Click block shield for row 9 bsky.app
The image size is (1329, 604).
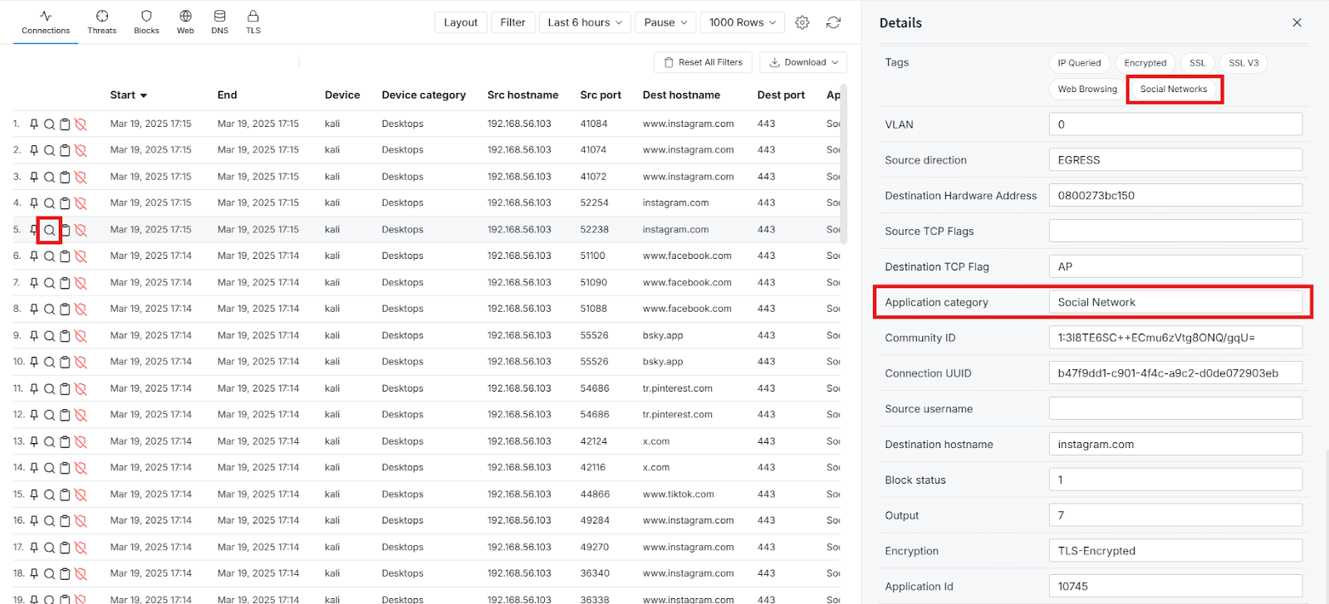tap(81, 336)
